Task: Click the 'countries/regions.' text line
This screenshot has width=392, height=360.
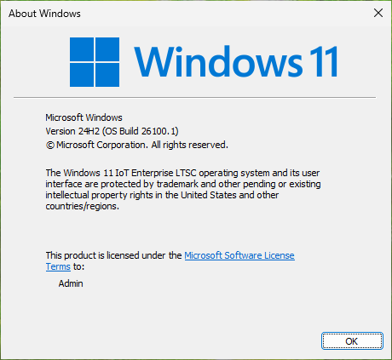Action: tap(83, 206)
